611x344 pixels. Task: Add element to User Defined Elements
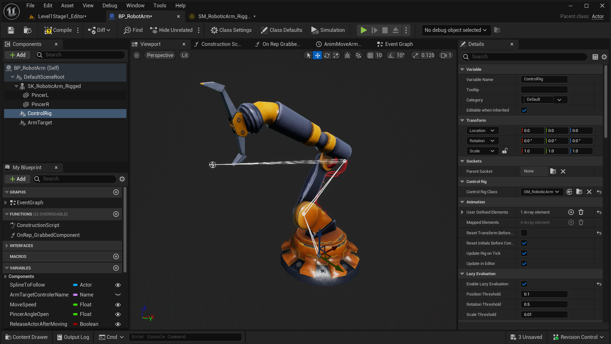click(571, 212)
